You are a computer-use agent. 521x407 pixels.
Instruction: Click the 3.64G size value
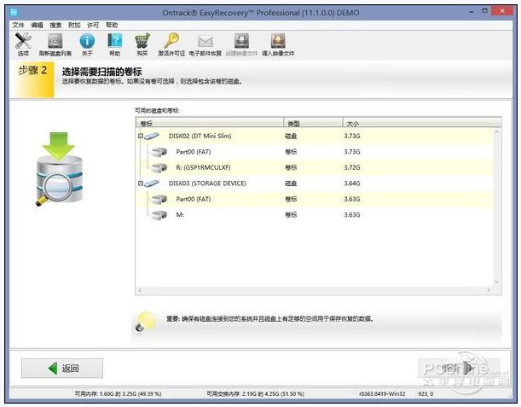[352, 183]
